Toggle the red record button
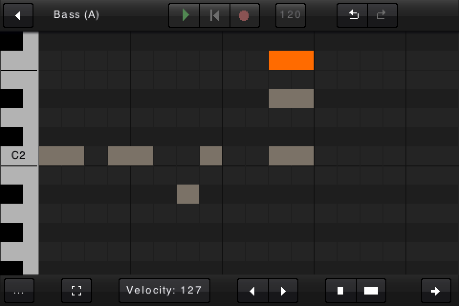The width and height of the screenshot is (459, 306). click(x=244, y=15)
